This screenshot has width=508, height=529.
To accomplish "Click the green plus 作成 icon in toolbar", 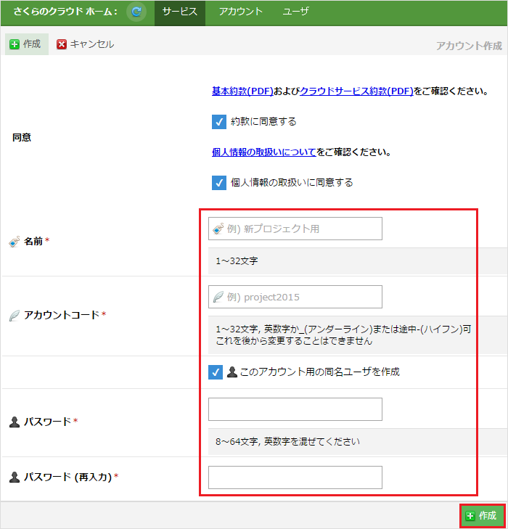I will pyautogui.click(x=15, y=44).
